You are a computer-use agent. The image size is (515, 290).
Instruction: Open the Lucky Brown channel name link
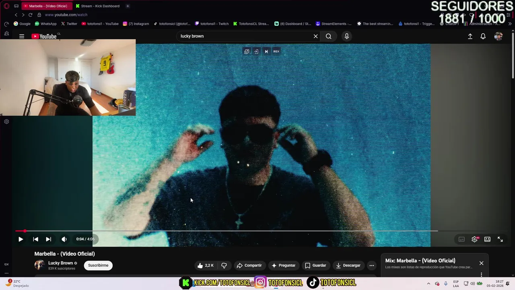click(x=61, y=263)
